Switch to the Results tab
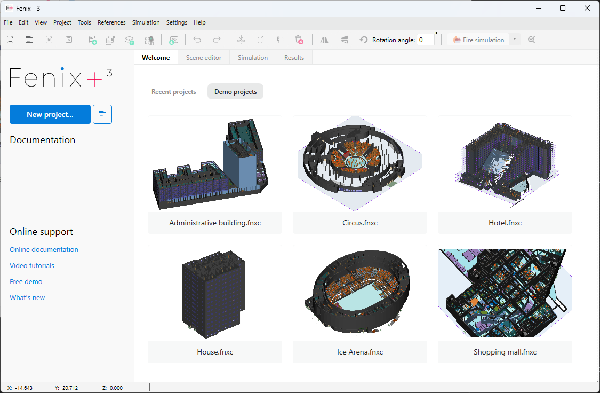 click(293, 57)
